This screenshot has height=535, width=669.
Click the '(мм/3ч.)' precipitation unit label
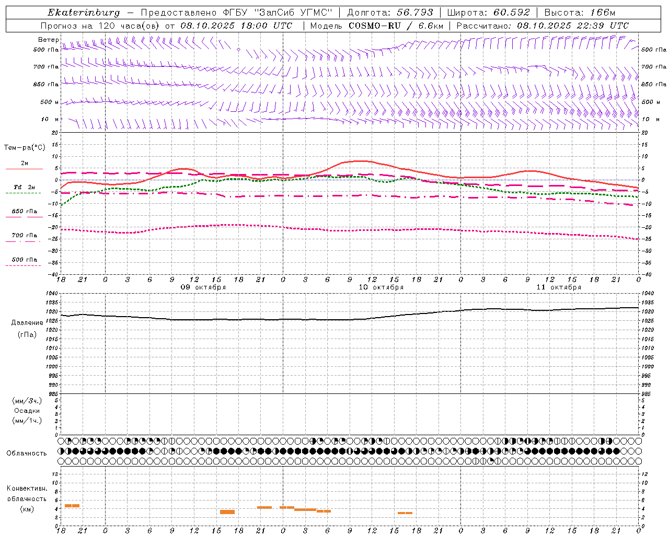[27, 401]
